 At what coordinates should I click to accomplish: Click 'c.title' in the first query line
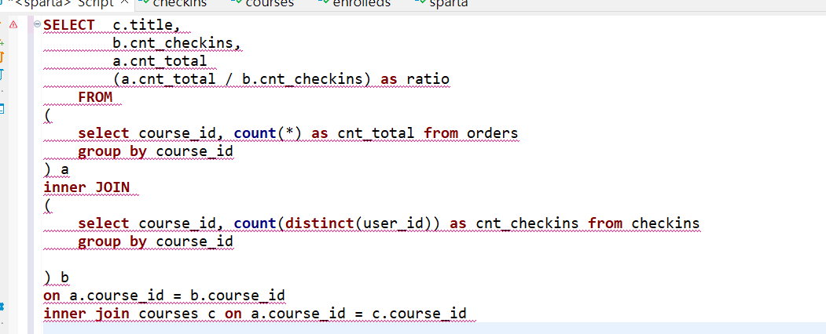tap(146, 25)
